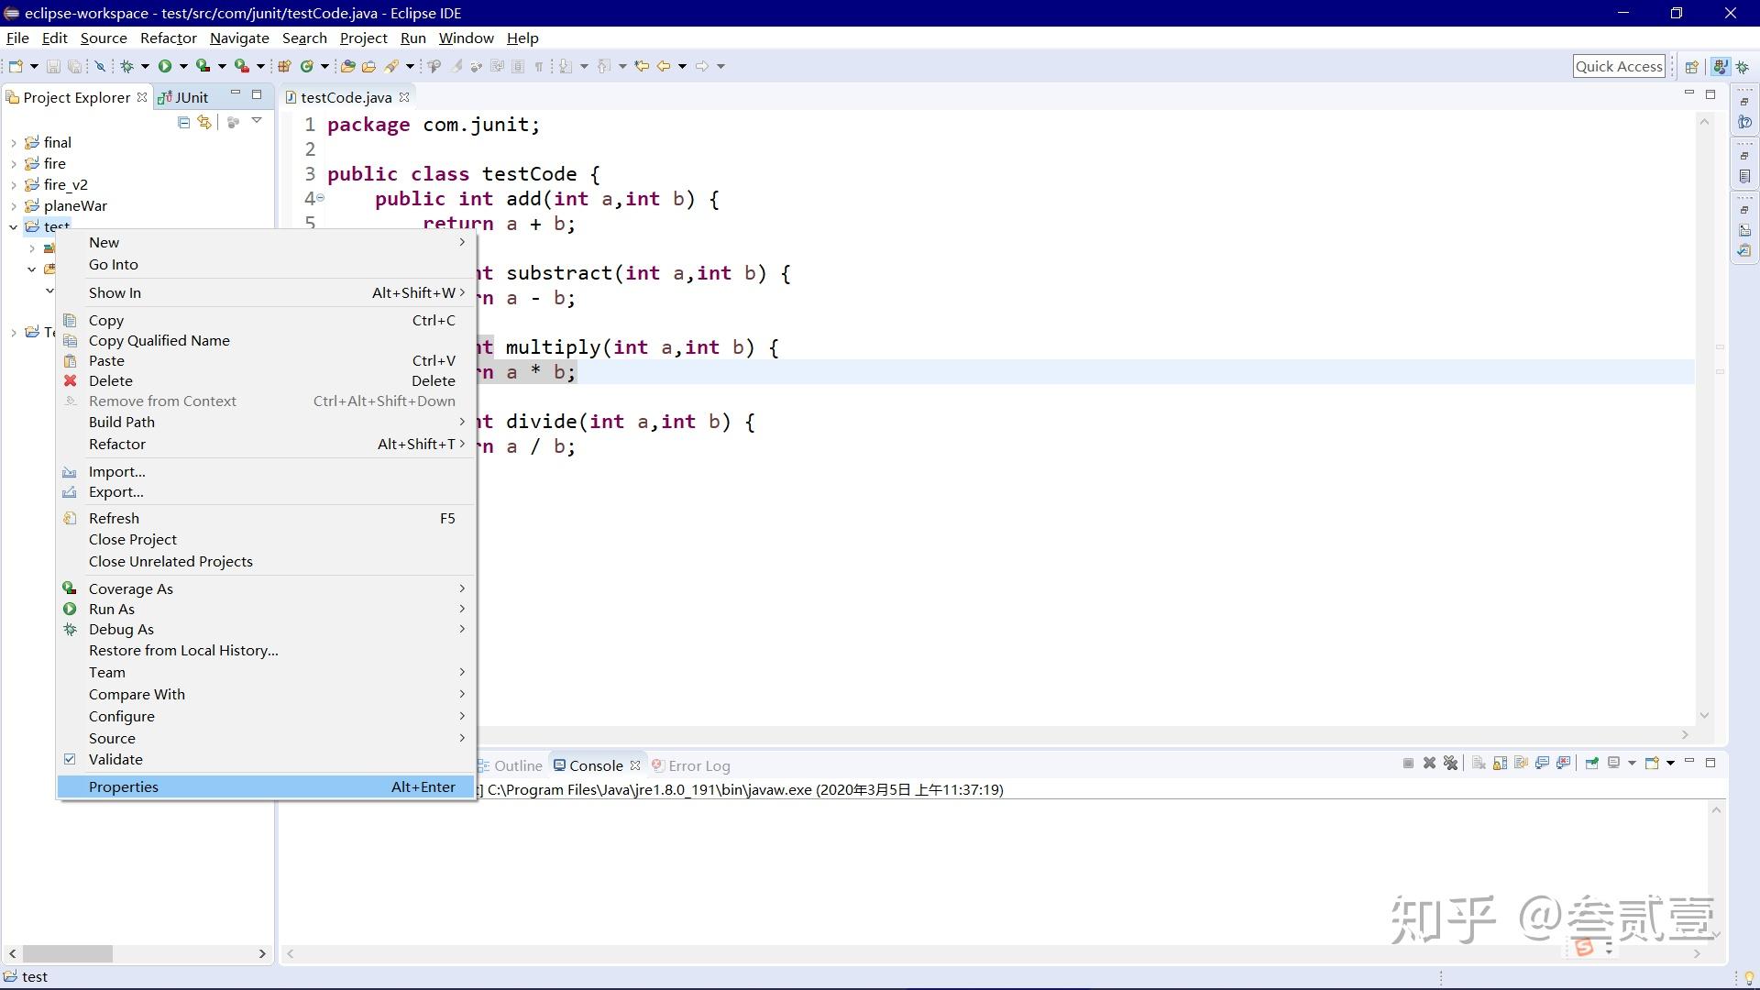The image size is (1760, 990).
Task: Click the New Java Class toolbar icon
Action: click(x=307, y=66)
